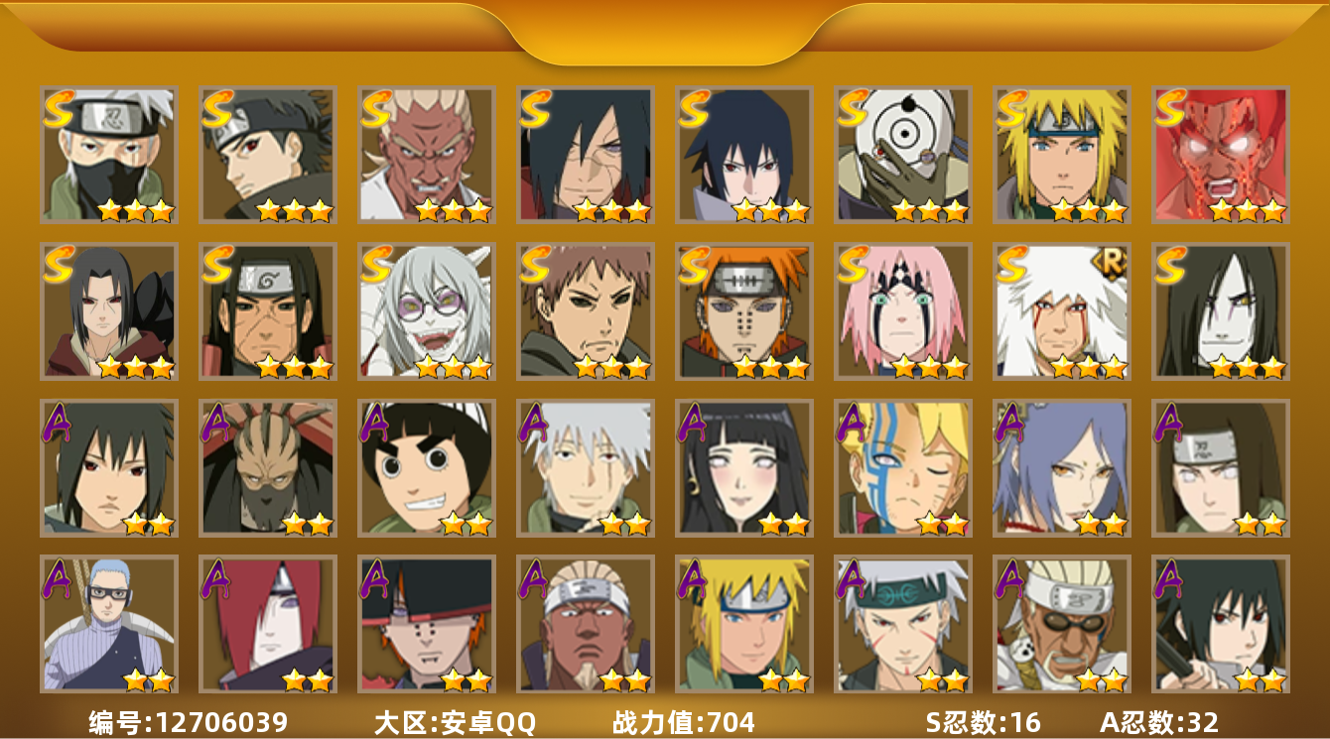Choose bowl-cut Rock Lee A-rank portrait
The image size is (1330, 739).
(426, 467)
